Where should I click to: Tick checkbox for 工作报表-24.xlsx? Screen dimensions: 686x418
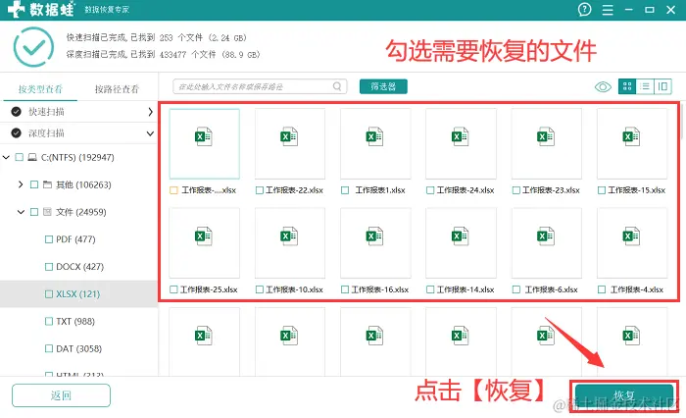coord(430,190)
